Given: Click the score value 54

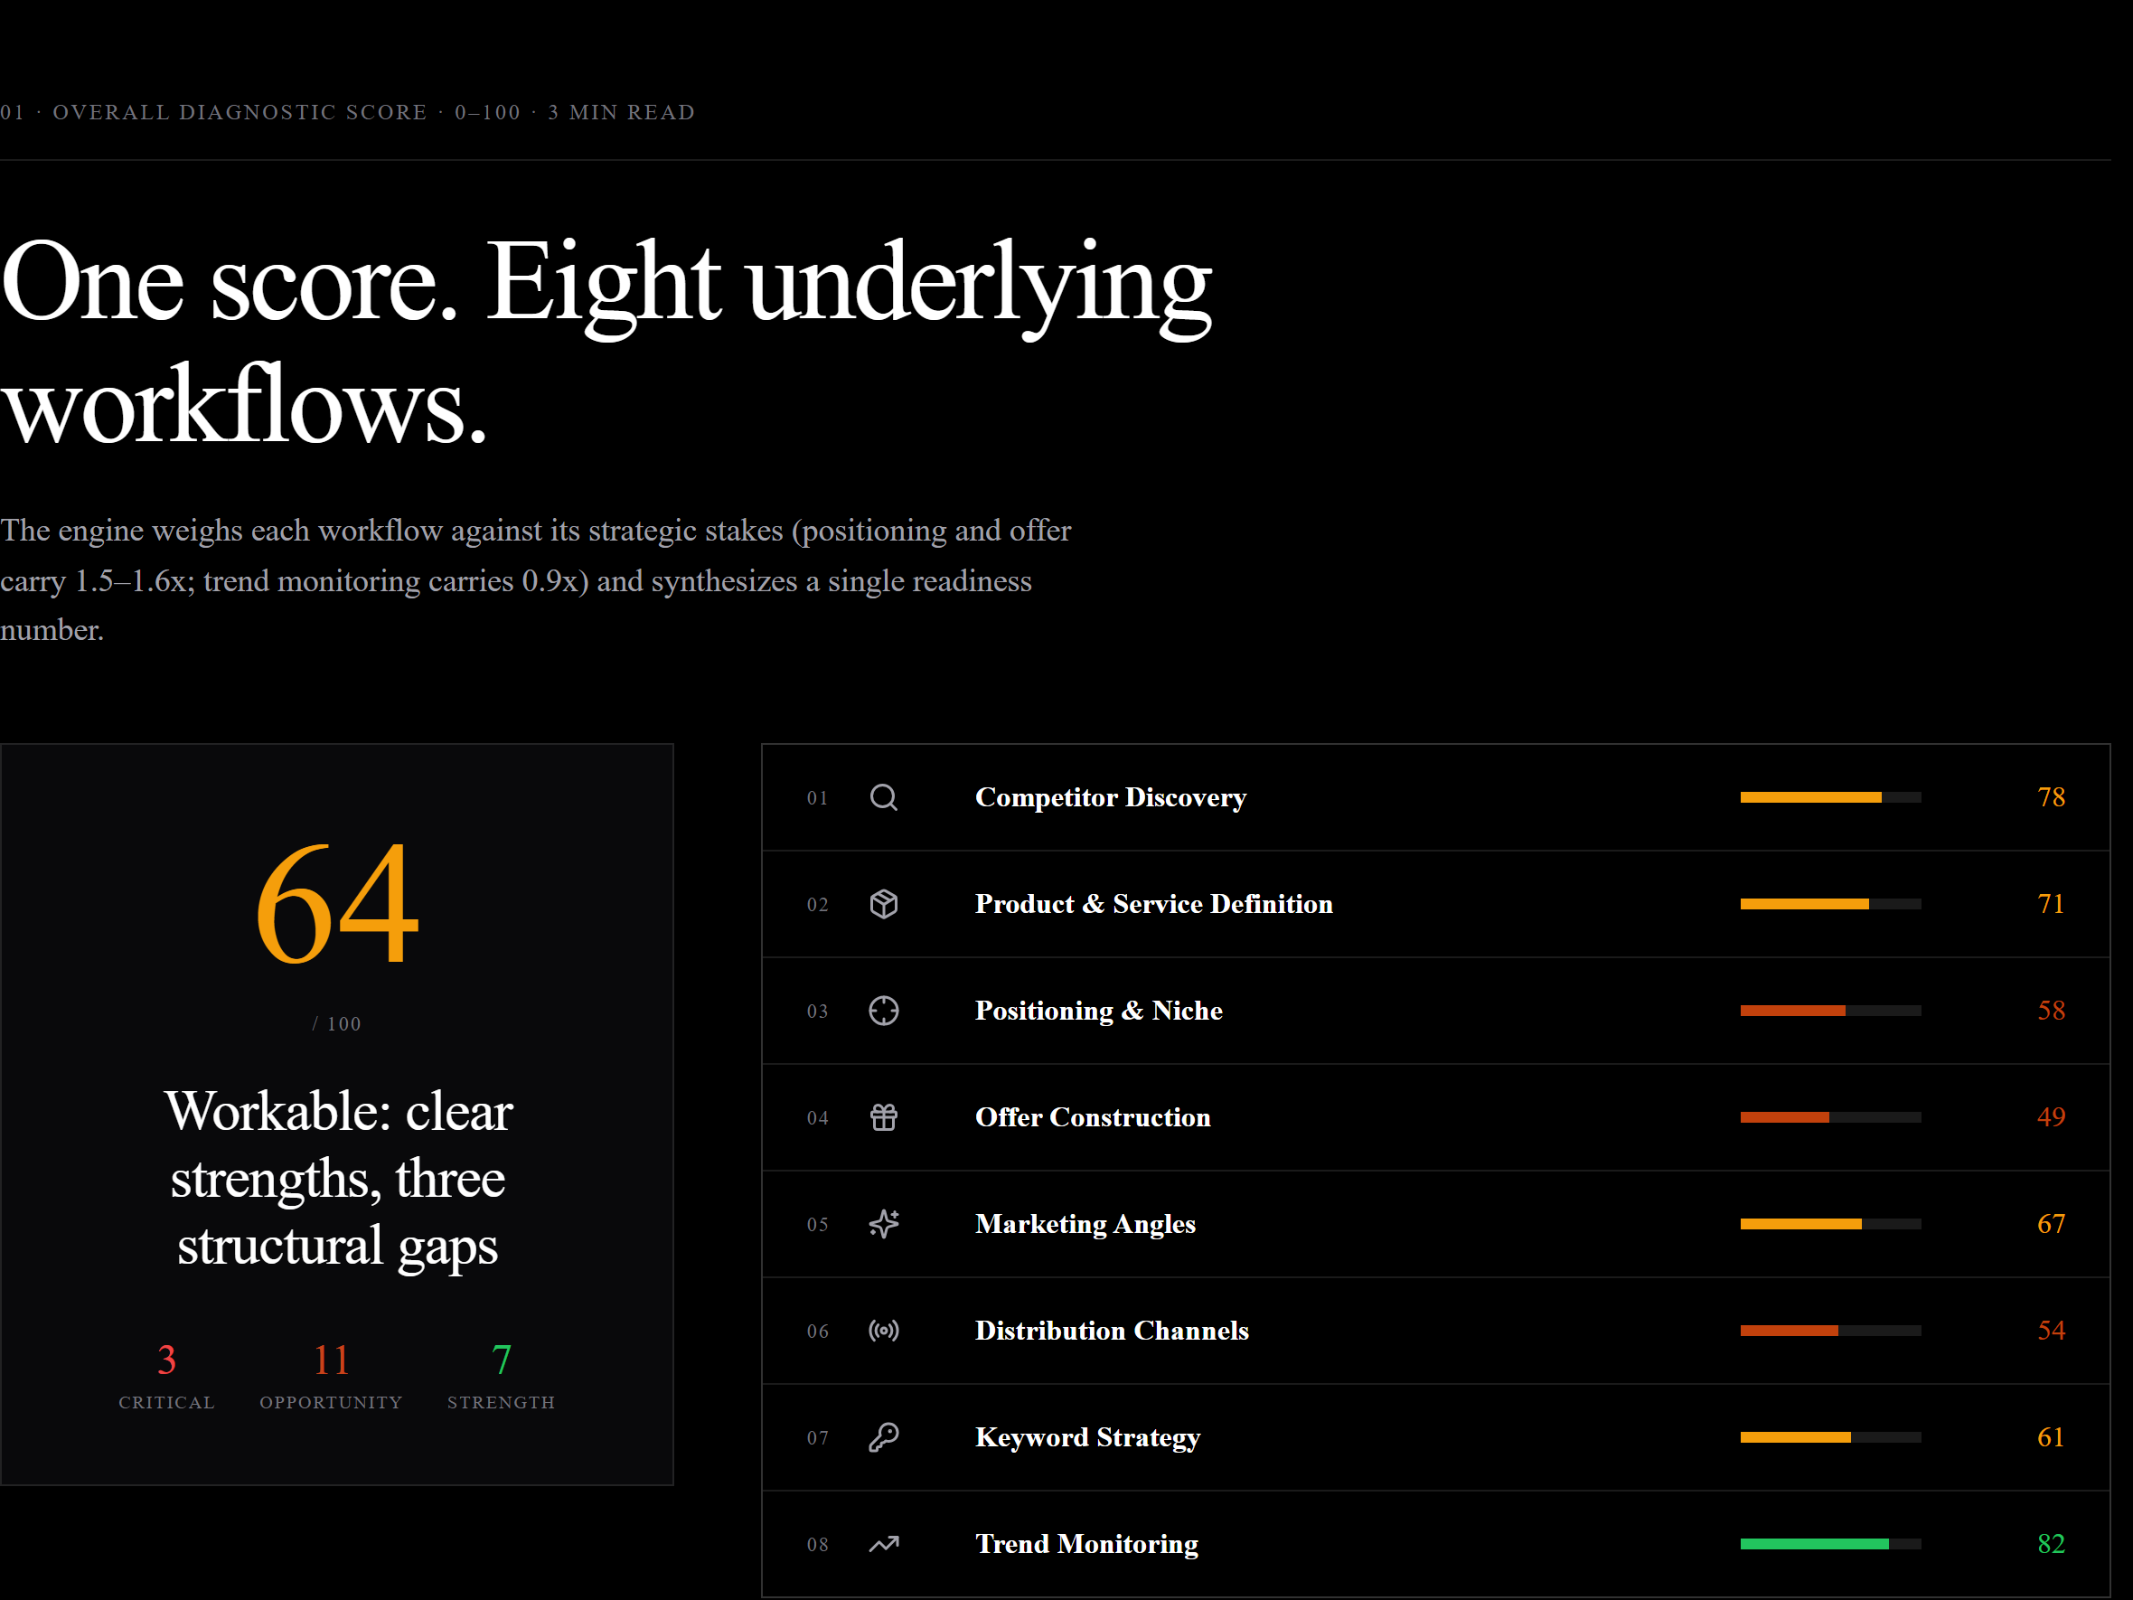Looking at the screenshot, I should 2051,1331.
